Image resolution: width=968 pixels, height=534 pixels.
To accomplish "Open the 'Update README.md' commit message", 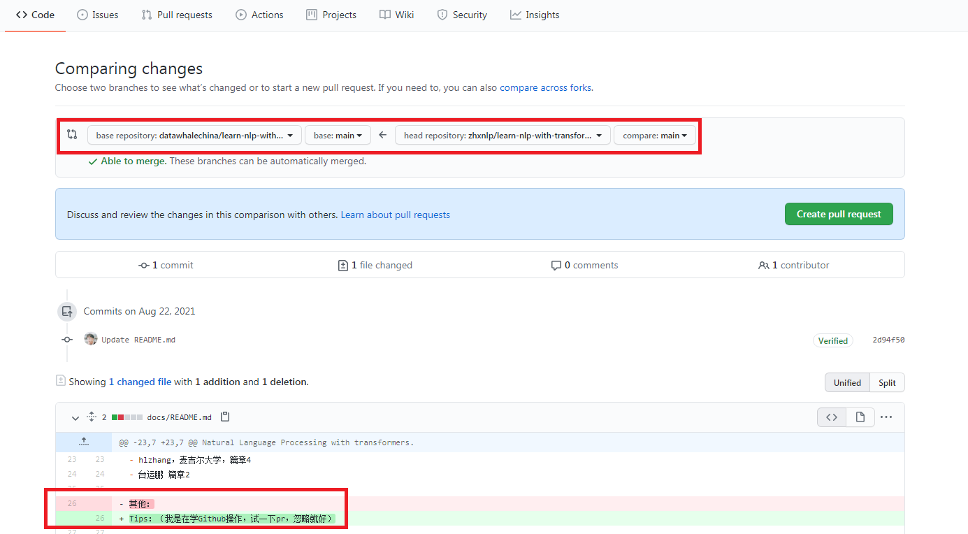I will click(138, 340).
